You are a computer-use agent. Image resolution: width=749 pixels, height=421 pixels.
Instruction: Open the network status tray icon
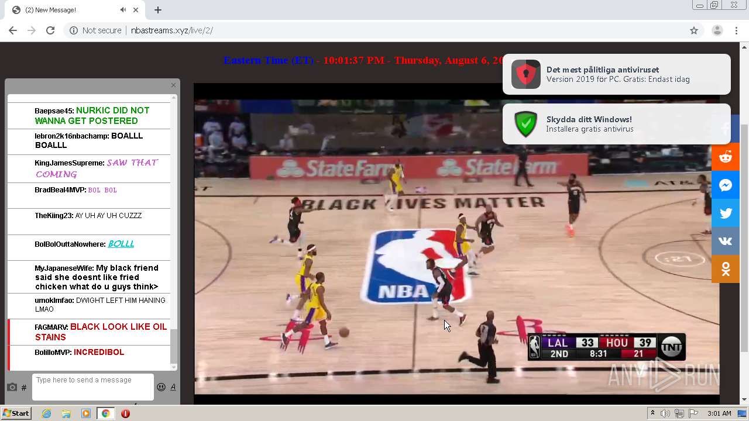pyautogui.click(x=679, y=413)
